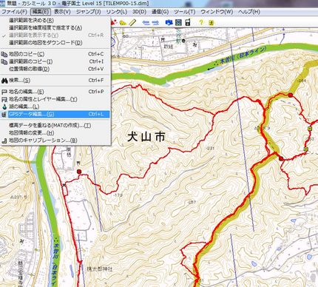Screen dimensions: 318x287
Task: Open the 表示(V) menu
Action: 62,12
